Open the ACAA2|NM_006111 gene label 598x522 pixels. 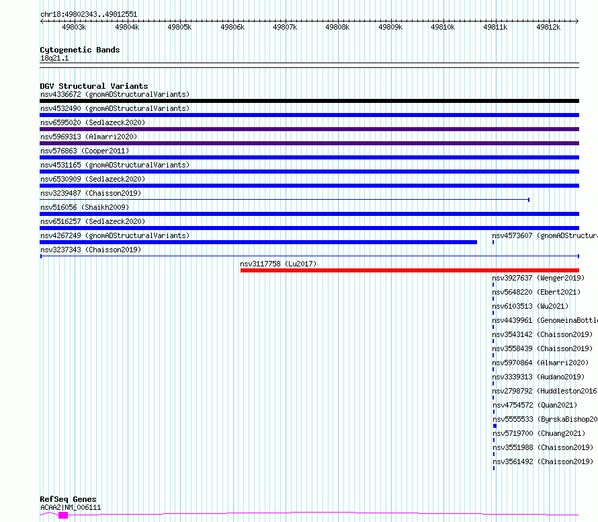pos(71,507)
